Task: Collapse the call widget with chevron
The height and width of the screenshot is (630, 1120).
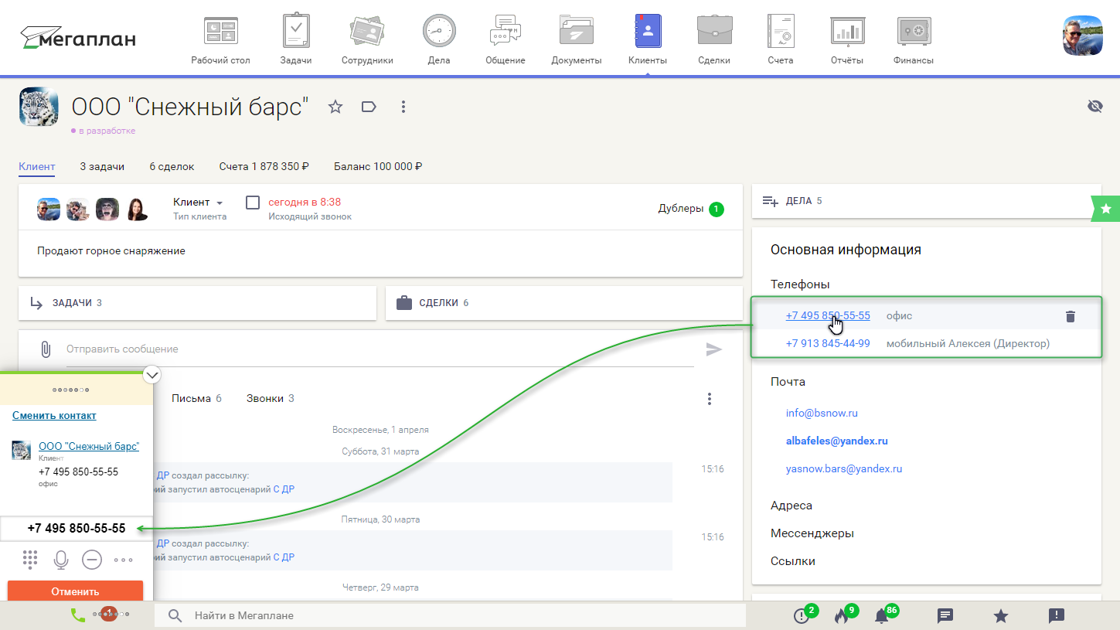Action: coord(152,375)
